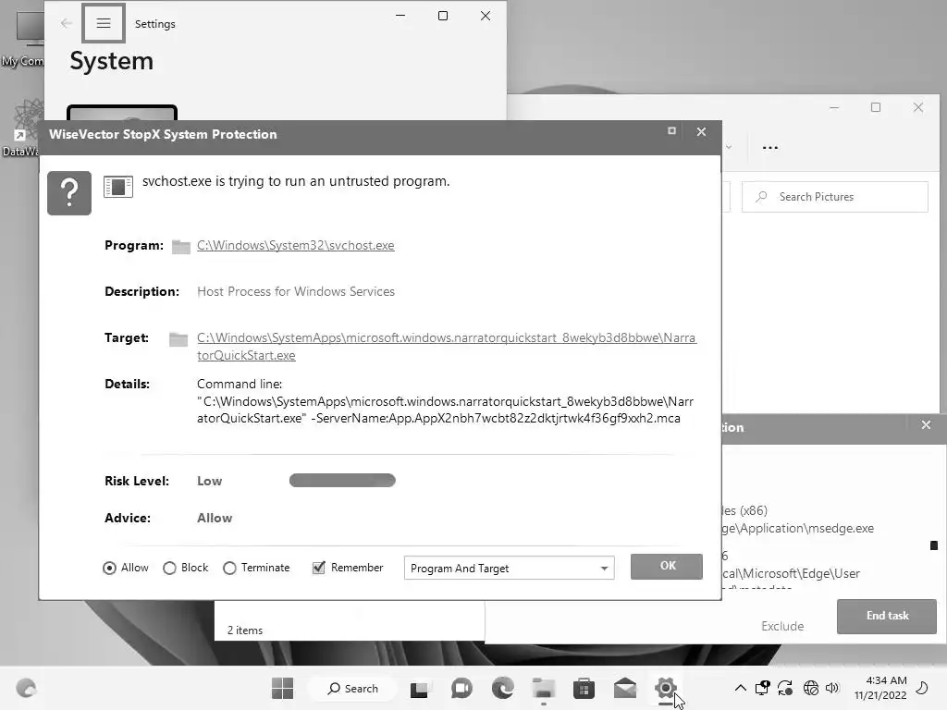Open Chat from the taskbar
947x710 pixels.
click(461, 688)
